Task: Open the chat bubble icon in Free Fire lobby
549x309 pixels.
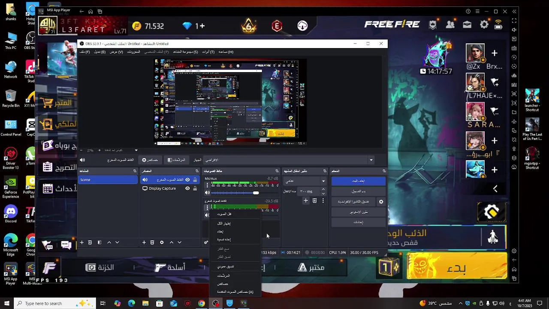Action: [66, 245]
